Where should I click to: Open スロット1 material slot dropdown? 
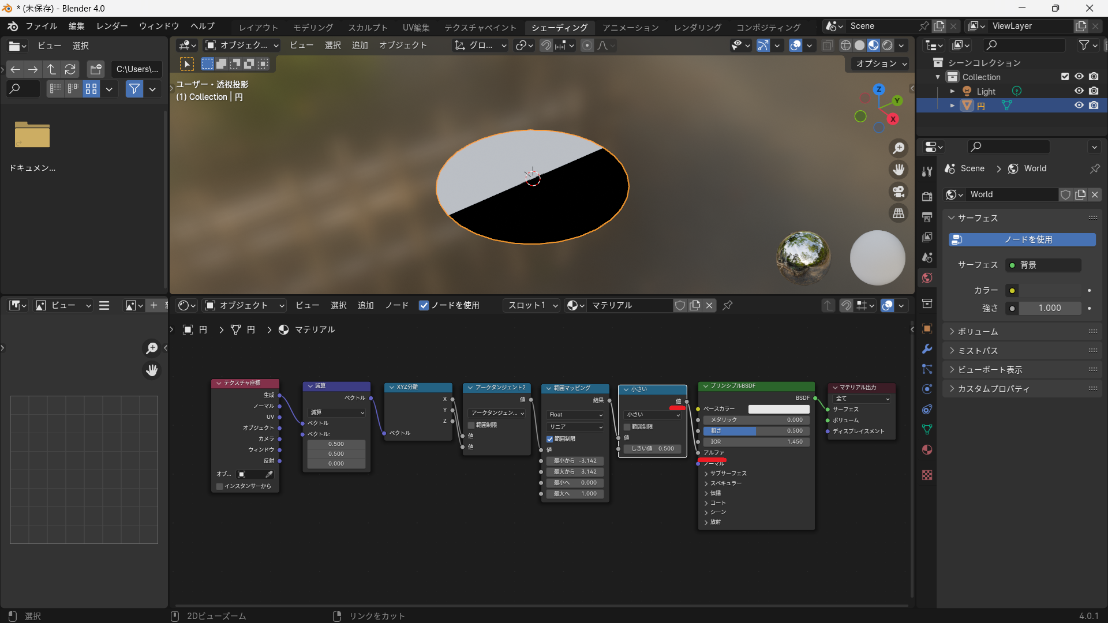(532, 305)
